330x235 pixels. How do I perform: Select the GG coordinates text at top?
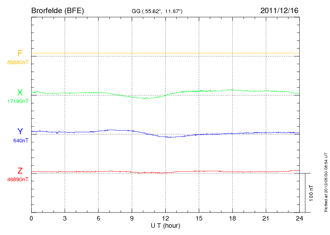point(157,11)
